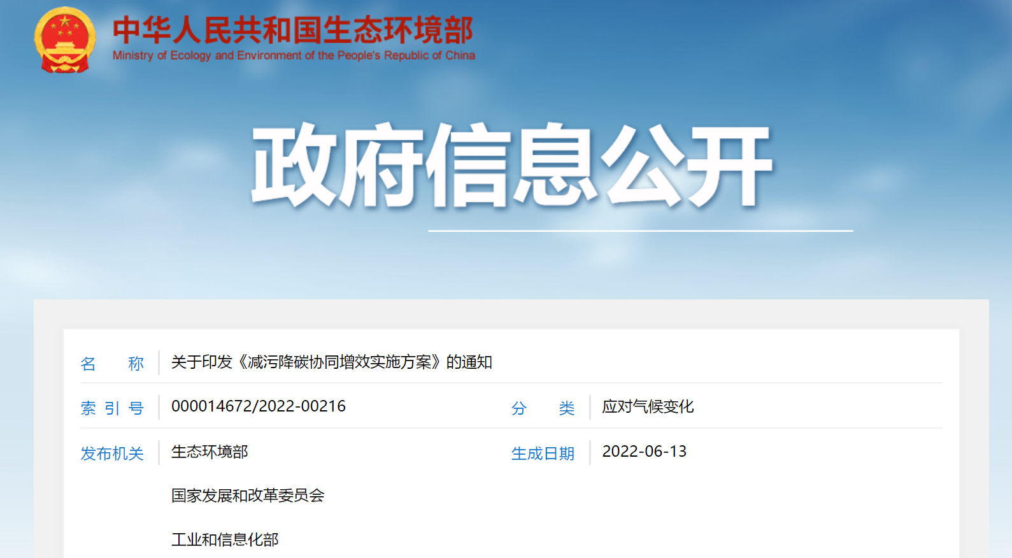1012x558 pixels.
Task: Select the 索引号 field label
Action: (x=112, y=408)
